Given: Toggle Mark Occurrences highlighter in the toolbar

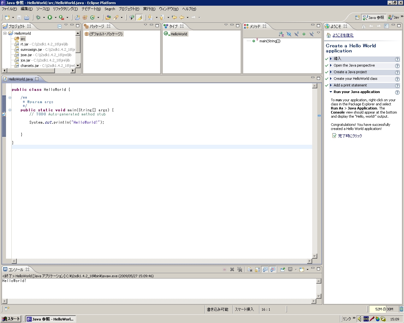Looking at the screenshot, I should [x=139, y=18].
